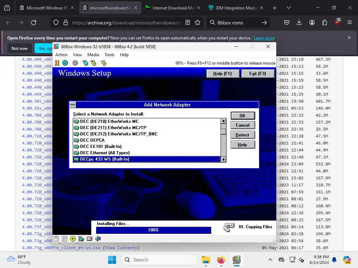Open Firefox downloads arrow icon
This screenshot has height=268, width=358.
point(299,22)
